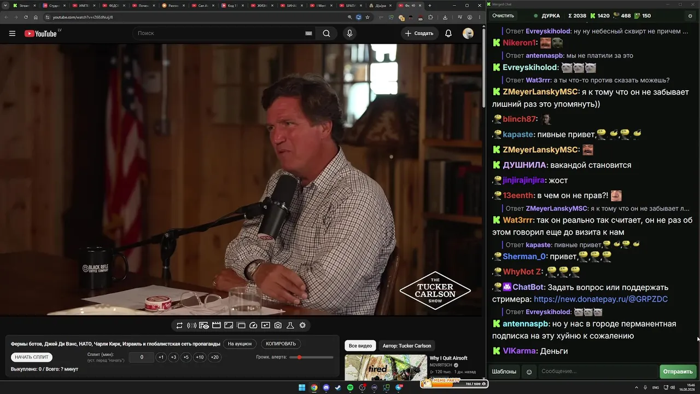This screenshot has width=700, height=394.
Task: Open Discord from the taskbar
Action: [x=326, y=387]
